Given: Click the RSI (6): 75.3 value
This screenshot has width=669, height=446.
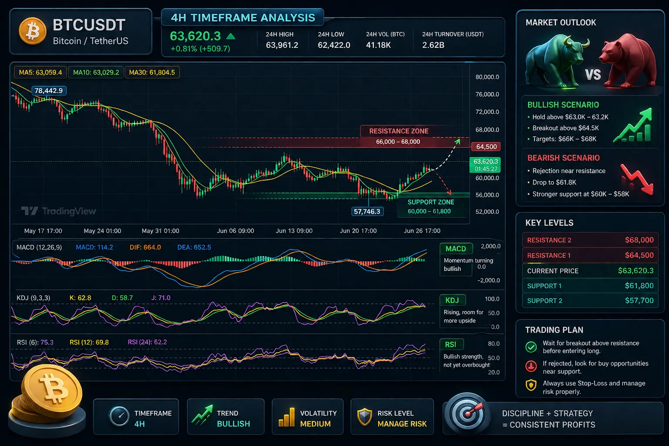Looking at the screenshot, I should click(35, 342).
